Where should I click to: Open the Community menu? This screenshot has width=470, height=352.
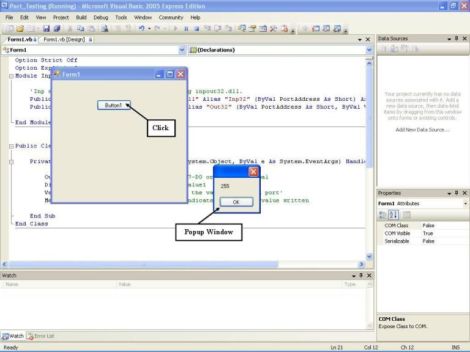click(x=171, y=17)
